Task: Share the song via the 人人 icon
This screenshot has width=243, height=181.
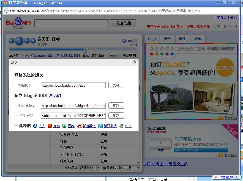Action: click(35, 126)
